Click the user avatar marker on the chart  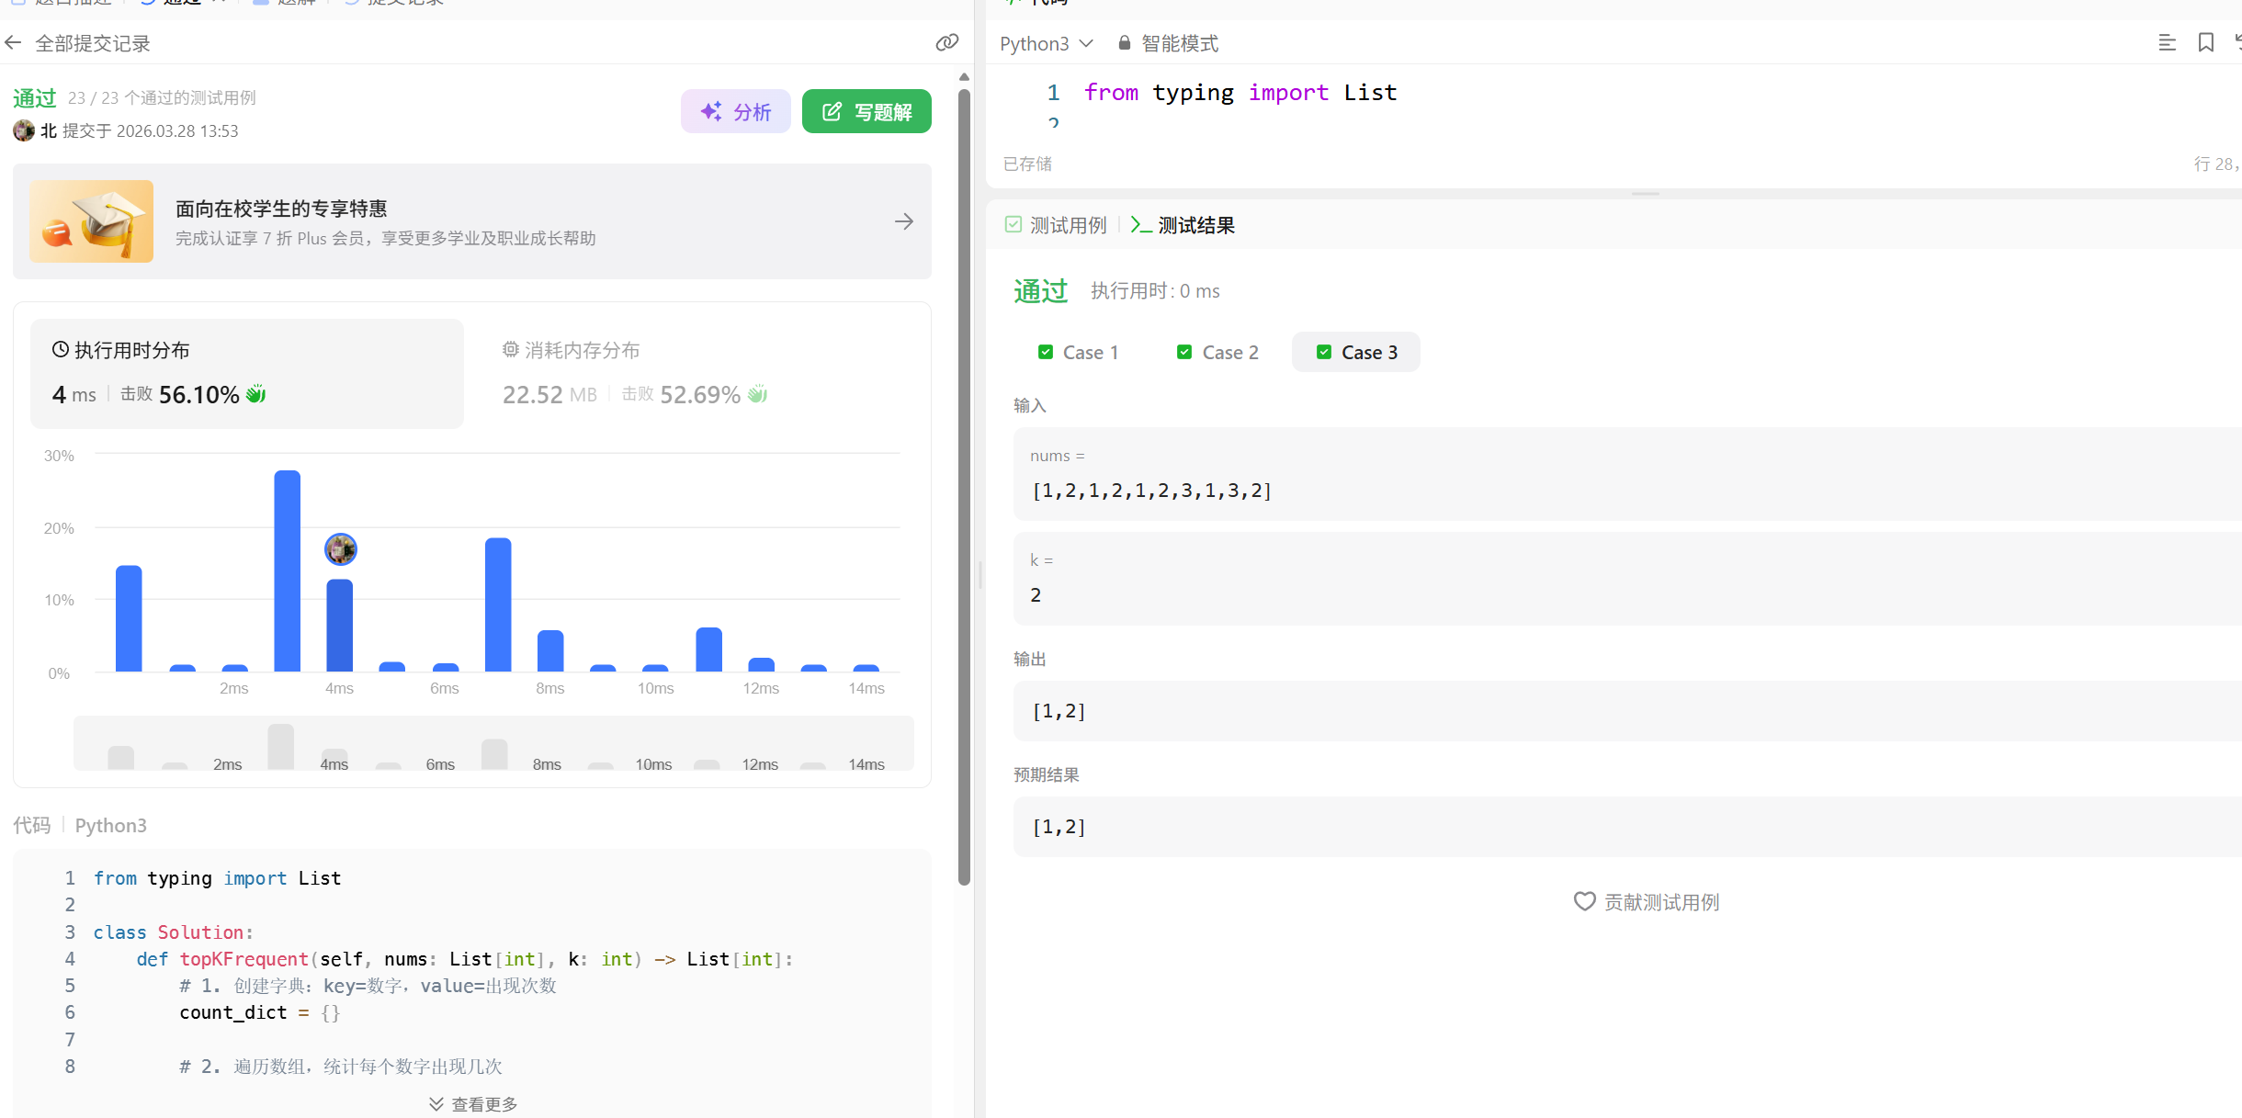point(341,549)
